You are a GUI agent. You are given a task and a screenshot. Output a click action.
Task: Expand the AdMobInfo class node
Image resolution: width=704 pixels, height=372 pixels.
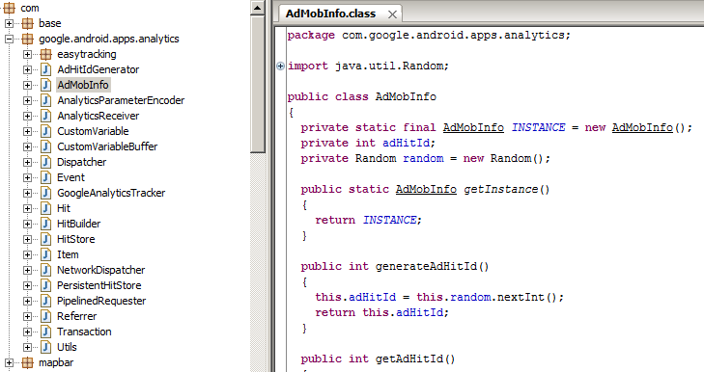point(27,85)
